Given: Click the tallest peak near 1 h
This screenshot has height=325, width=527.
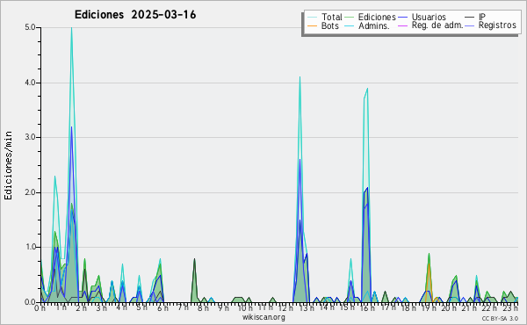Looking at the screenshot, I should 71,29.
